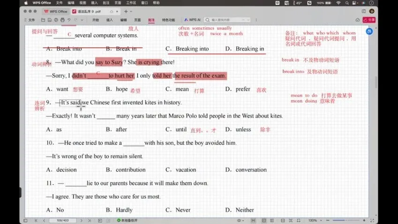Open the 文件 file menu
Image resolution: width=398 pixels, height=224 pixels.
[x=29, y=20]
